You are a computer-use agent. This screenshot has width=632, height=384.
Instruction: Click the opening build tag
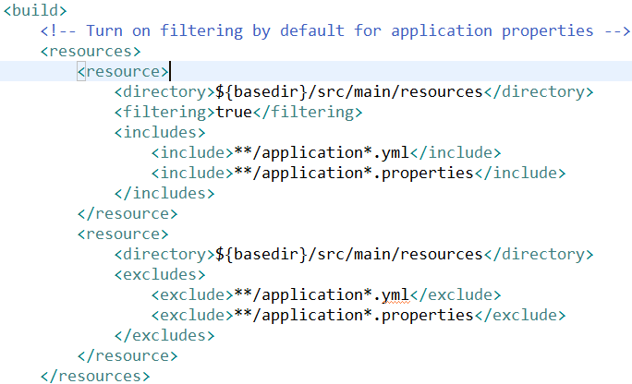coord(35,10)
